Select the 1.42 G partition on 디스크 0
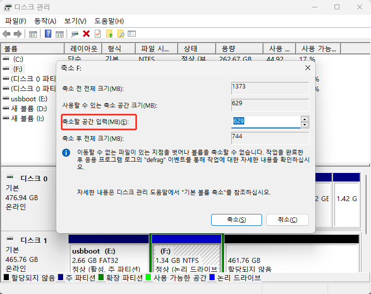 click(x=346, y=200)
